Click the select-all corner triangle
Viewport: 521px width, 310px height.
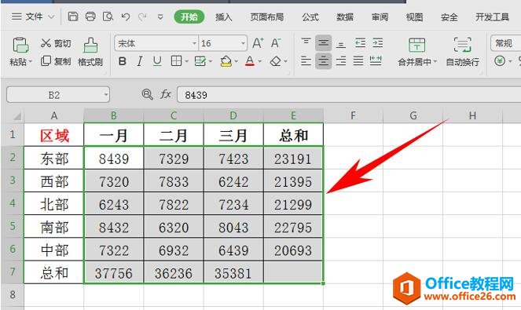pos(17,116)
